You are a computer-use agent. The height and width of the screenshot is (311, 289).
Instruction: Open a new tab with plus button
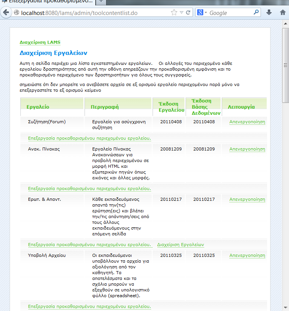coord(101,2)
